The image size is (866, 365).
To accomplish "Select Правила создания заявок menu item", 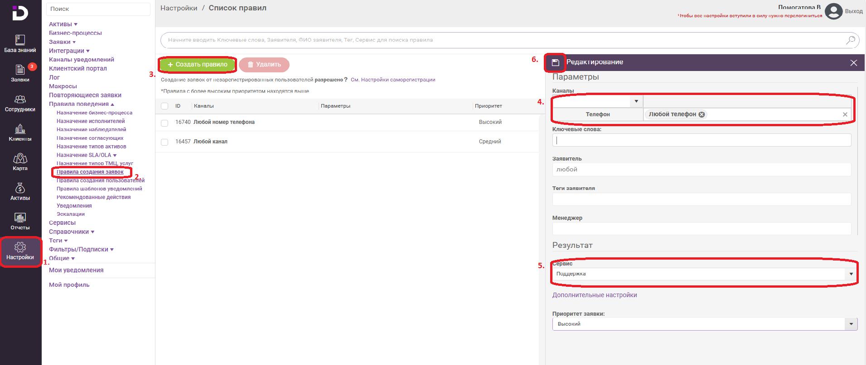I will (90, 172).
